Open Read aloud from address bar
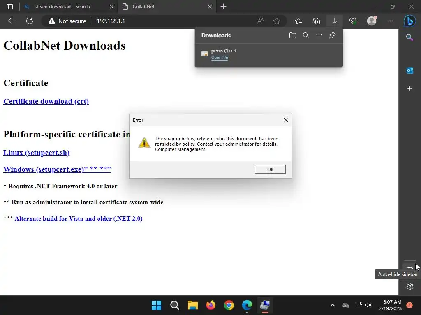The width and height of the screenshot is (421, 315). pos(260,21)
